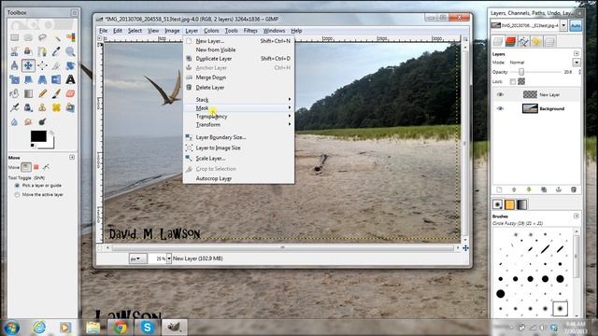
Task: Open the Filters menu
Action: coord(250,31)
